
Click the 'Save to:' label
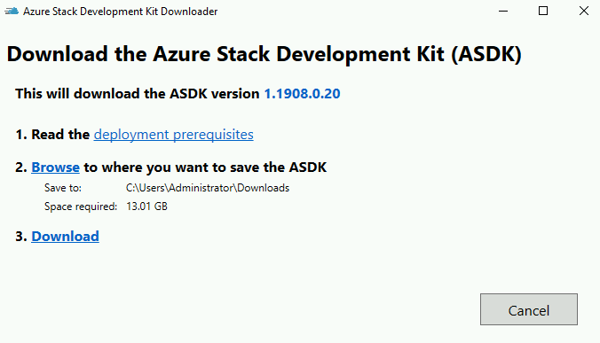tap(63, 188)
